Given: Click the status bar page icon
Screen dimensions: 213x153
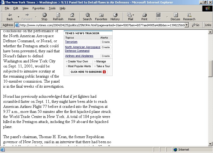Looking at the screenshot, I should coord(2,150).
